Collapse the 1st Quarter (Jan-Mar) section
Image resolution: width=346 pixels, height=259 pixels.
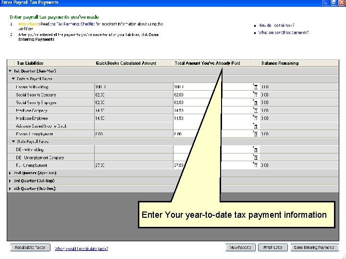point(10,71)
